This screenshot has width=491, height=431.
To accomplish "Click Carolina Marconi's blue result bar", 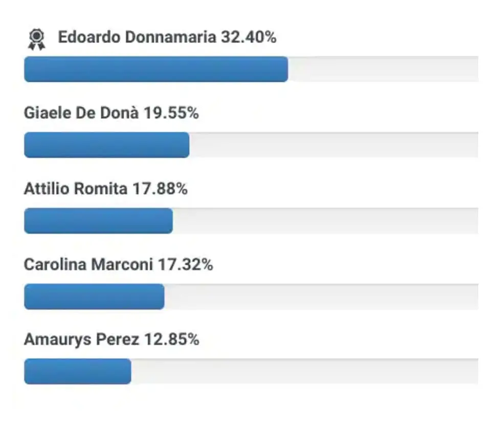I will 94,297.
